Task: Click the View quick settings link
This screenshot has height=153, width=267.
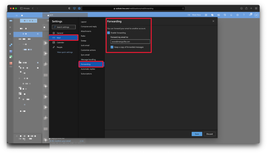Action: coord(65,52)
